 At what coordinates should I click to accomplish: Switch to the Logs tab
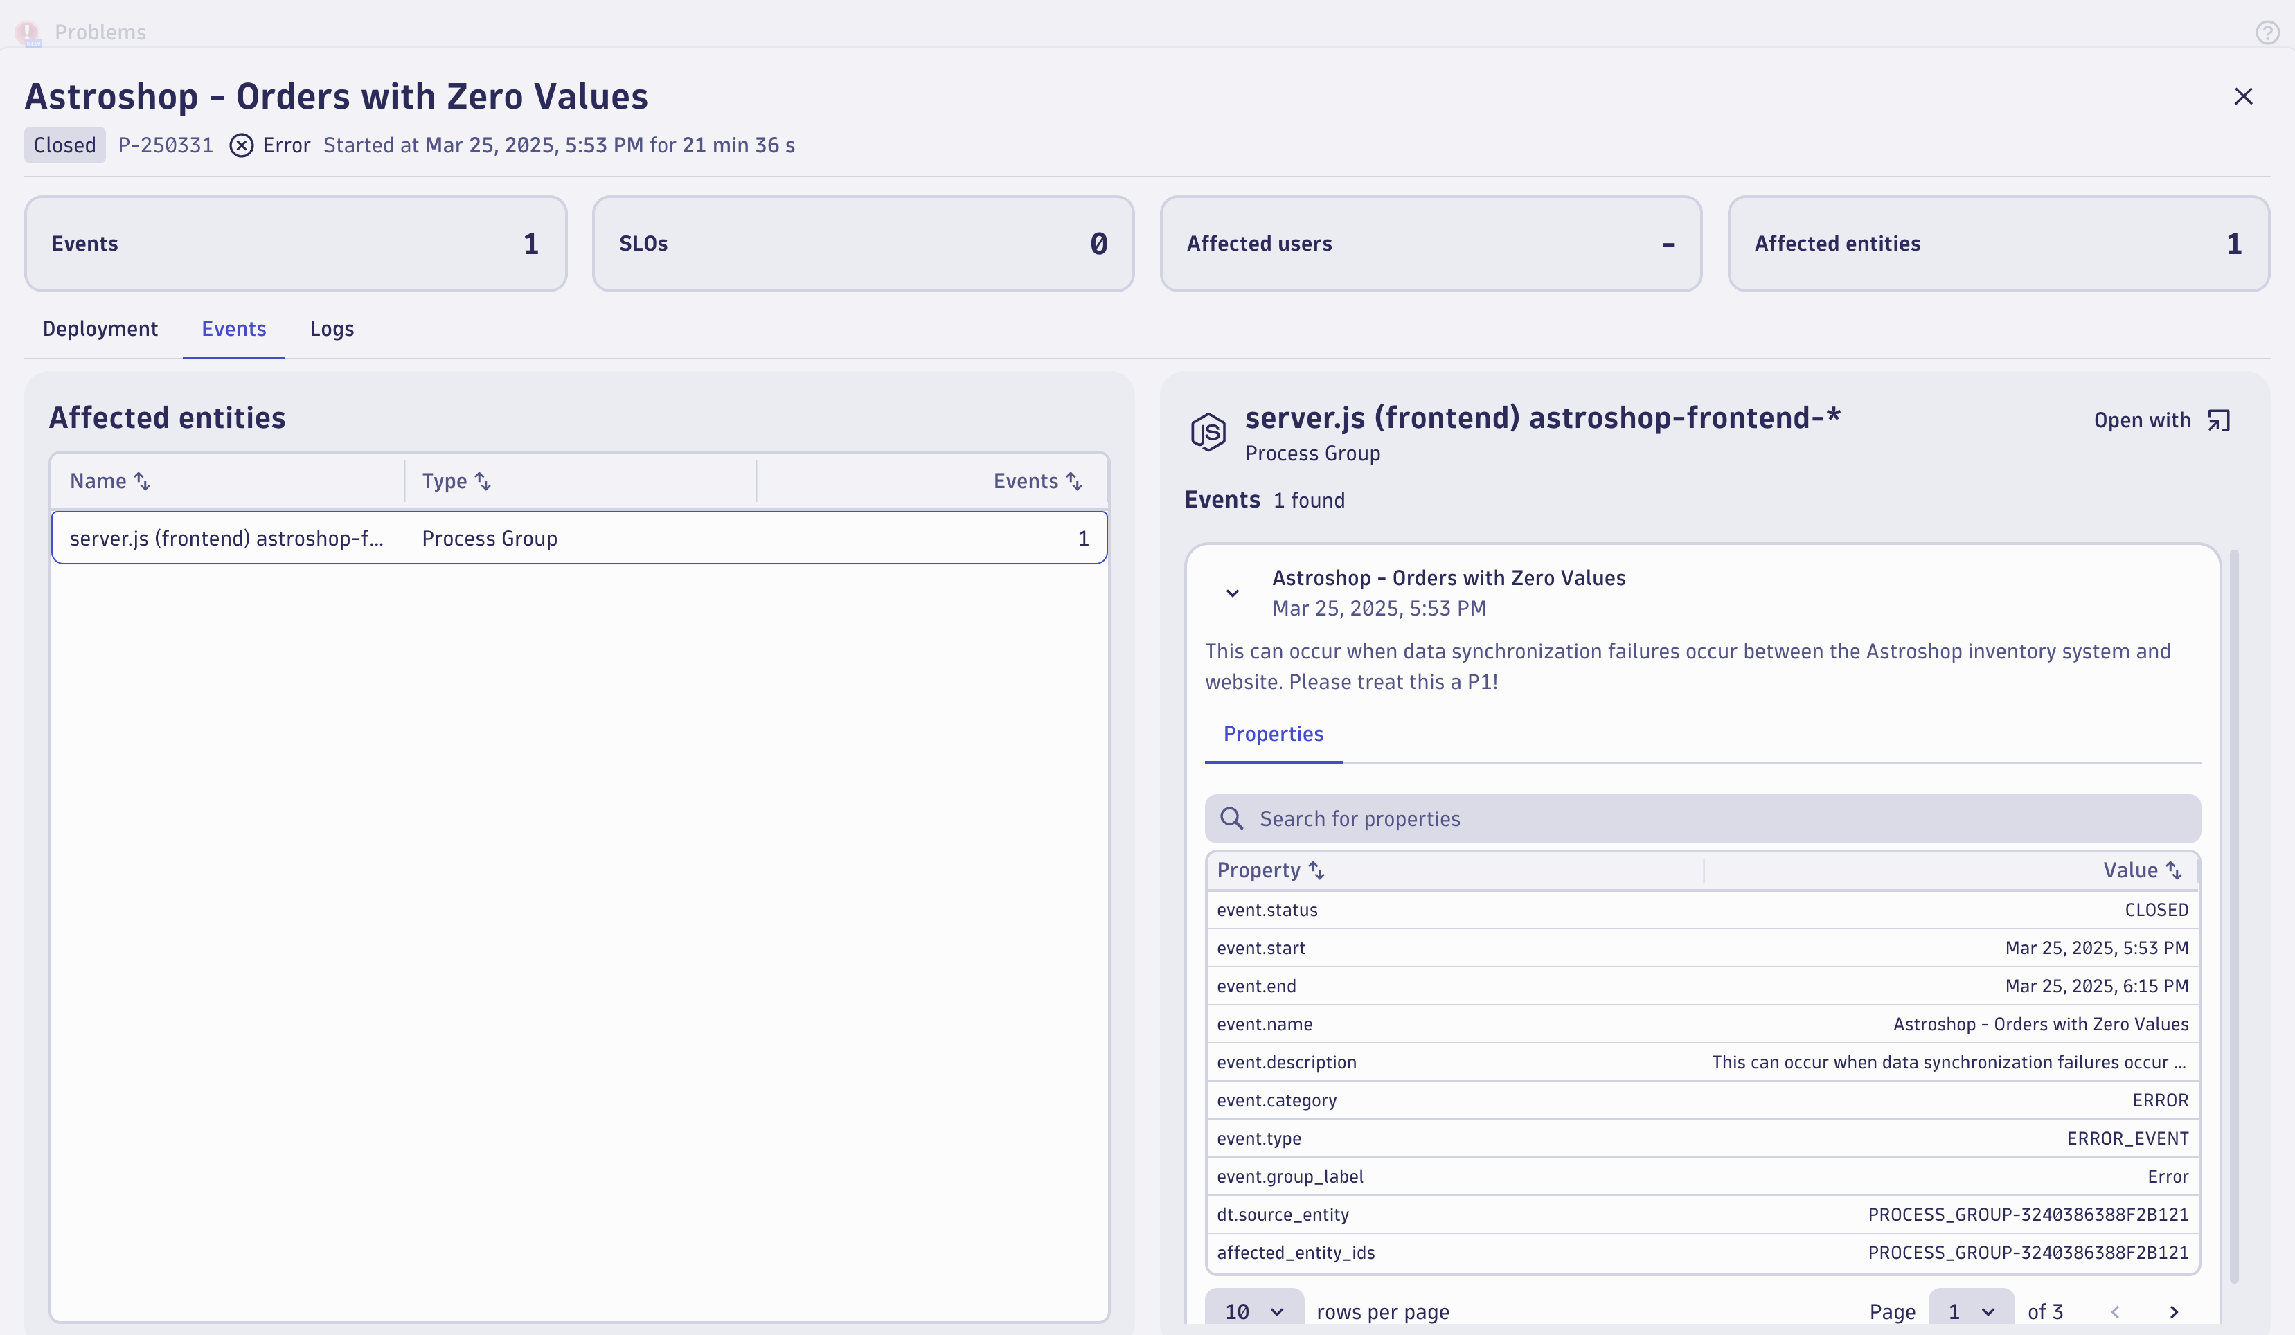(x=332, y=329)
